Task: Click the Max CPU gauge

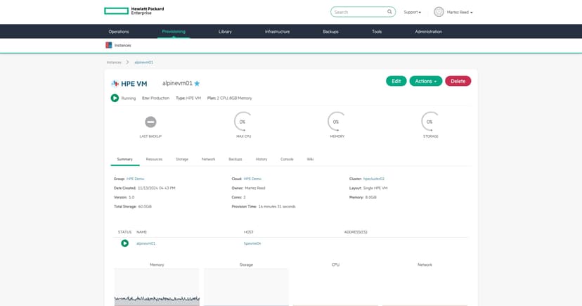Action: 243,122
